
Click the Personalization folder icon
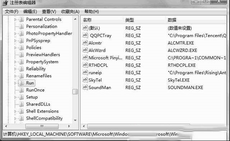coord(22,27)
